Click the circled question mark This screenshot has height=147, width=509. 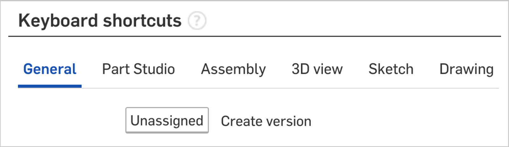(x=197, y=21)
